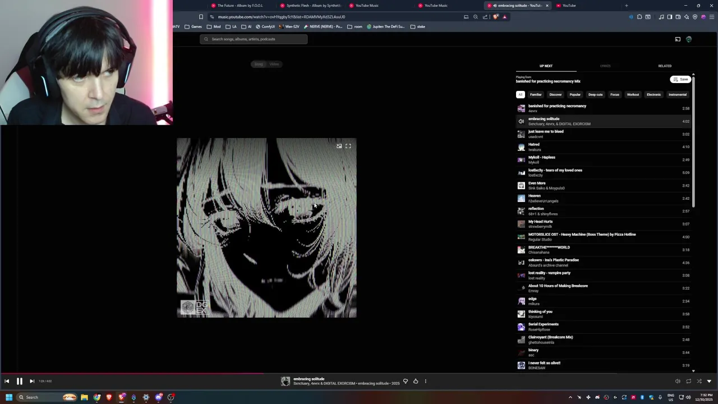
Task: Save the mix with the Save button
Action: [x=680, y=79]
